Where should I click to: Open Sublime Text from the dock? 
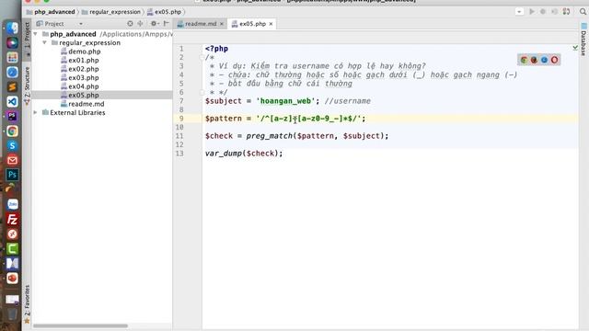(x=12, y=86)
